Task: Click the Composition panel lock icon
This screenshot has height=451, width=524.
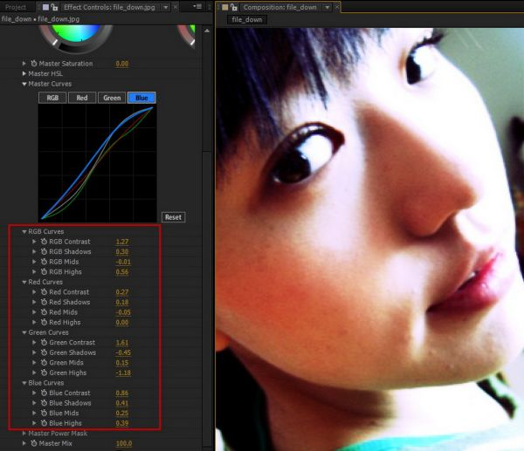Action: [x=234, y=7]
